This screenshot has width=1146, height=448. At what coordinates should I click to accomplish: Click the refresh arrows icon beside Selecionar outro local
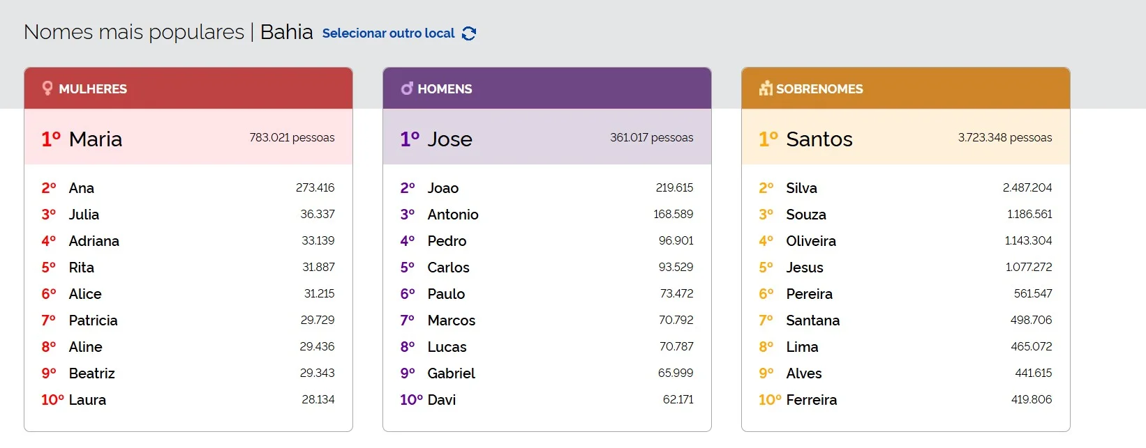(x=469, y=33)
